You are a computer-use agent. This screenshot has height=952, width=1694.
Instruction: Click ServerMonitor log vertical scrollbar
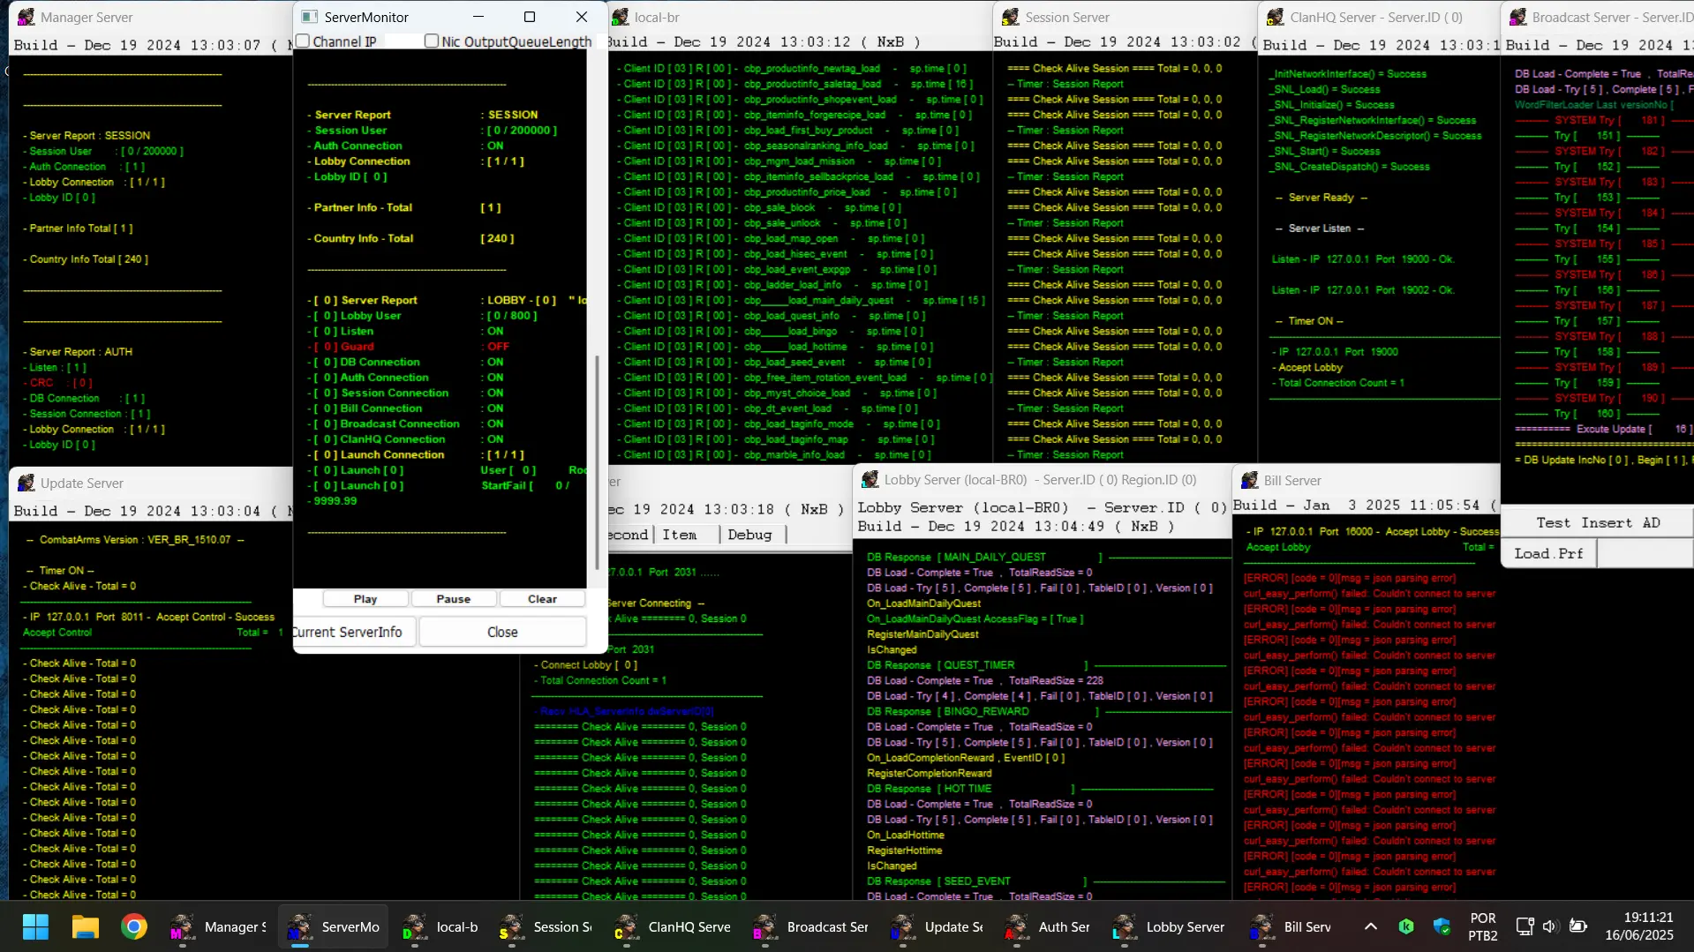(597, 462)
